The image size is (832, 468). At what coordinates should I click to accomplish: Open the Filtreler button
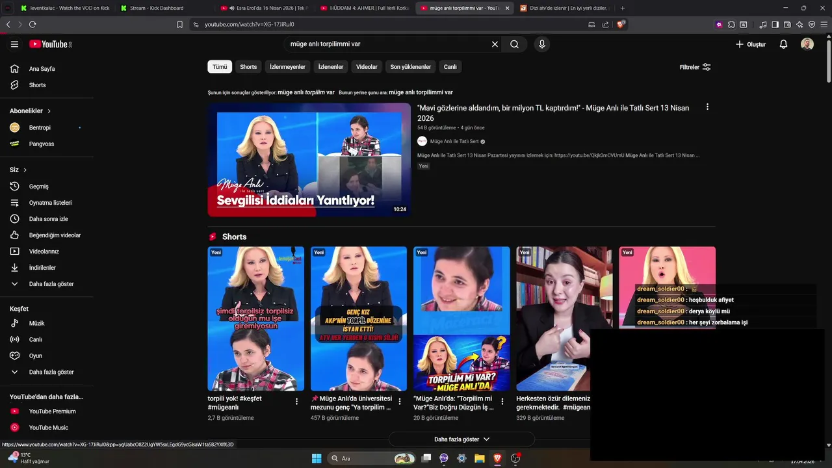click(x=695, y=67)
